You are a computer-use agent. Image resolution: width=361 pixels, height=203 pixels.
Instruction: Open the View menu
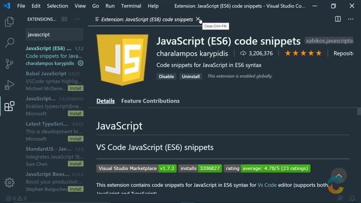coord(80,6)
